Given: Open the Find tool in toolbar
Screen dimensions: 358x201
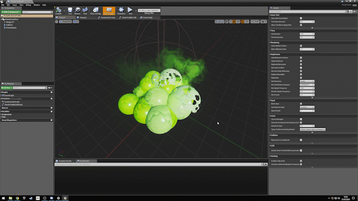Looking at the screenshot, I should click(x=85, y=11).
